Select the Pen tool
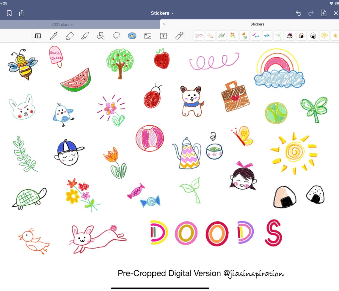 coord(54,35)
